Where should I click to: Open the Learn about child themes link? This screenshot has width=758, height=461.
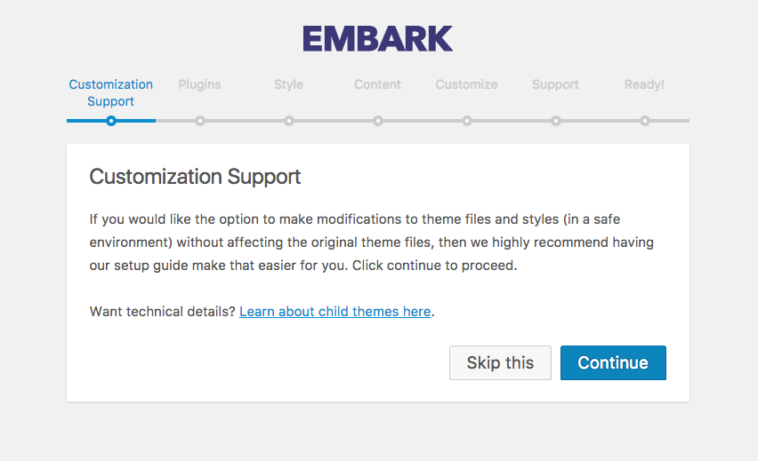click(x=335, y=312)
